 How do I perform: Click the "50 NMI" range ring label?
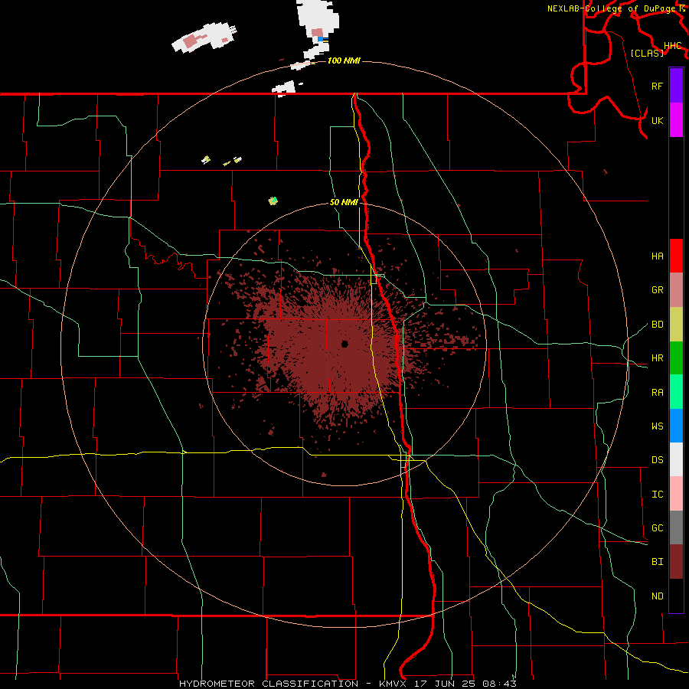click(x=344, y=203)
